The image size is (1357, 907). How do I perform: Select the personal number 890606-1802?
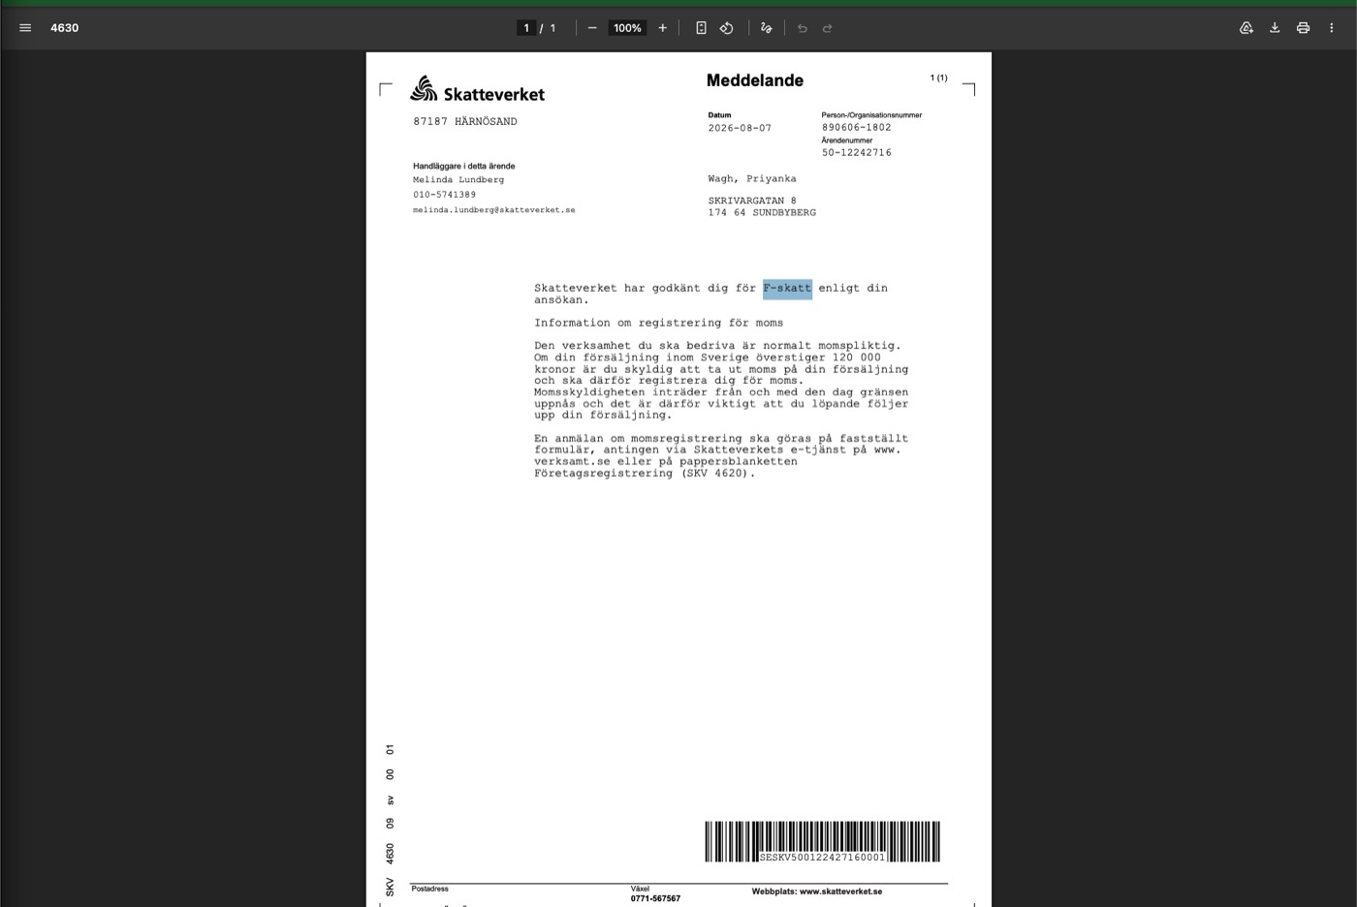tap(857, 127)
